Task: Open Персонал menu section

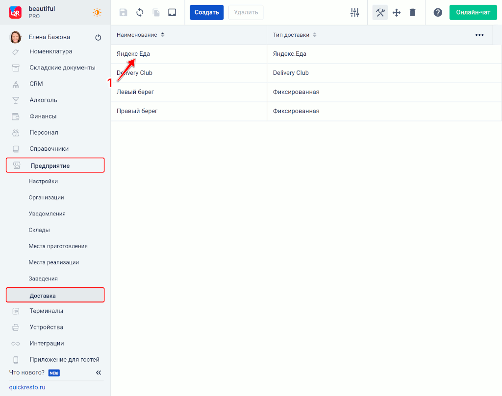Action: click(44, 132)
